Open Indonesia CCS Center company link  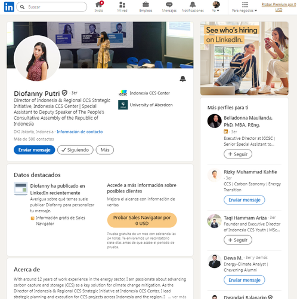[150, 93]
